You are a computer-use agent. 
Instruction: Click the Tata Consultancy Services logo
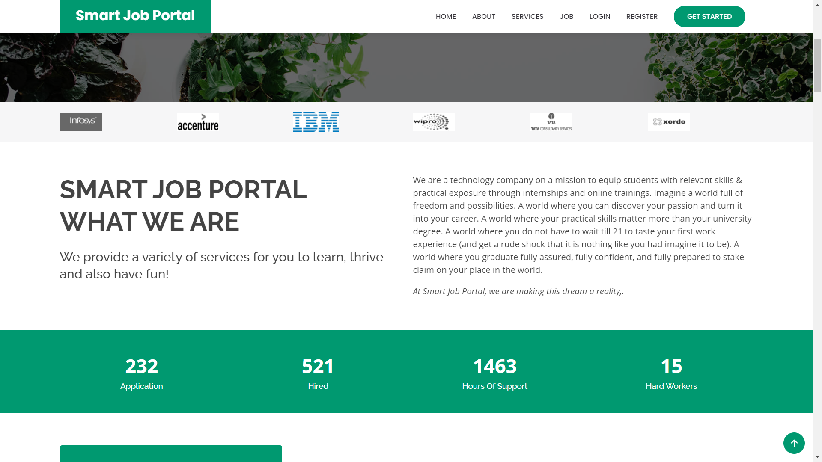pyautogui.click(x=551, y=121)
